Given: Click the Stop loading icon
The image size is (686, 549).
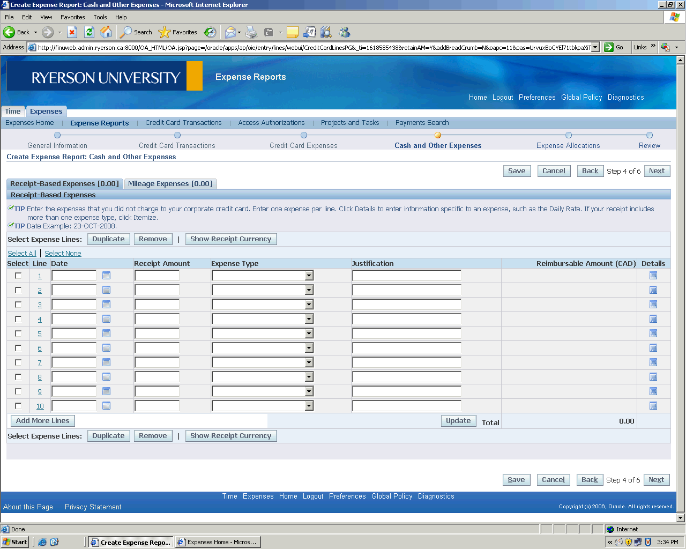Looking at the screenshot, I should click(72, 32).
